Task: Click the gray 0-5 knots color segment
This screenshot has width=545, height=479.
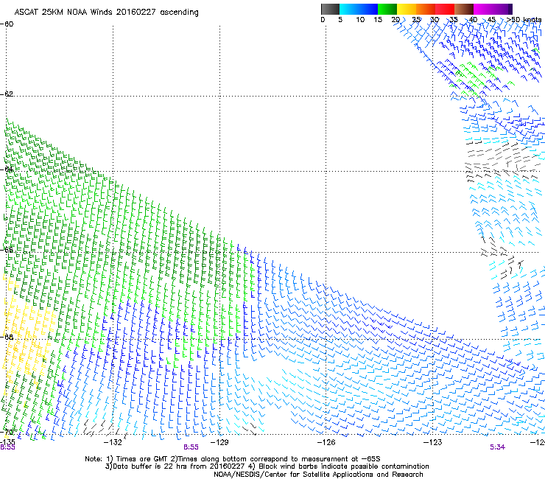Action: (330, 9)
